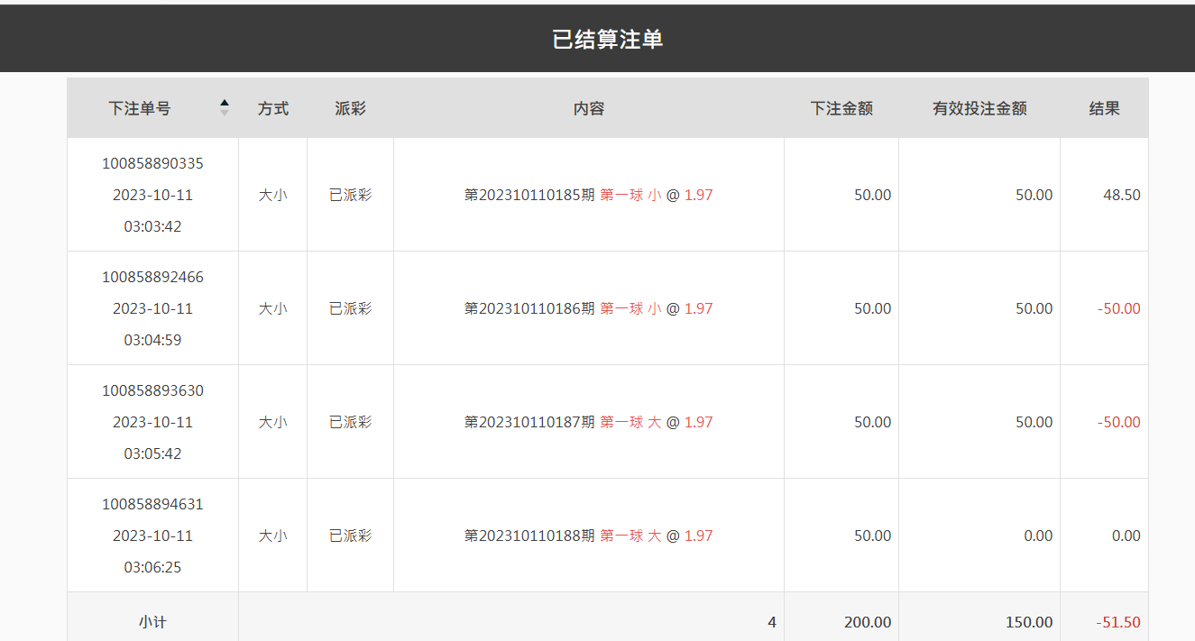Select the 下注金额 column header

click(x=841, y=108)
